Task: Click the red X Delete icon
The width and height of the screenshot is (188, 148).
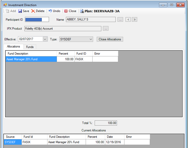Action: (x=33, y=11)
